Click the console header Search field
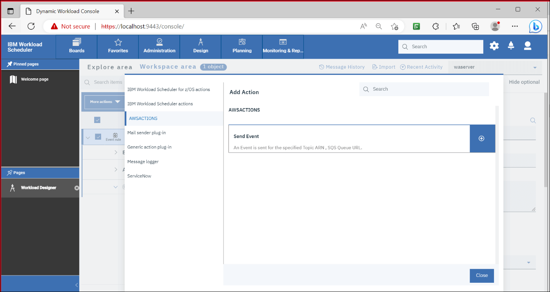550x292 pixels. 441,47
